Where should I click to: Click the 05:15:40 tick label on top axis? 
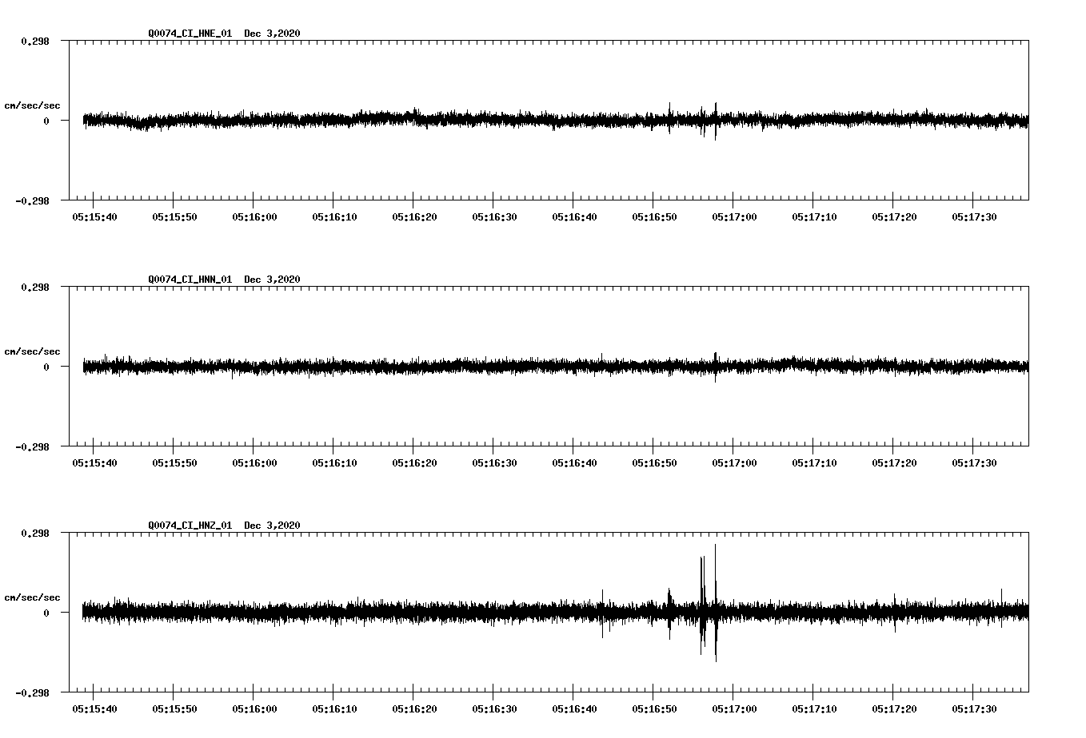click(x=96, y=216)
